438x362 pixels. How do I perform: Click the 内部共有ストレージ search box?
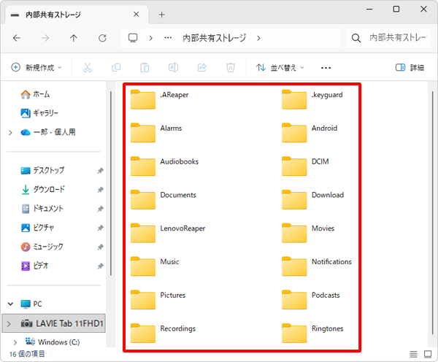pyautogui.click(x=388, y=38)
